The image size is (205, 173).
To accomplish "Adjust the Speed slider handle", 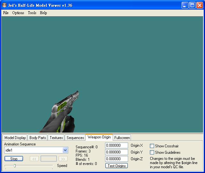I will [15, 166].
